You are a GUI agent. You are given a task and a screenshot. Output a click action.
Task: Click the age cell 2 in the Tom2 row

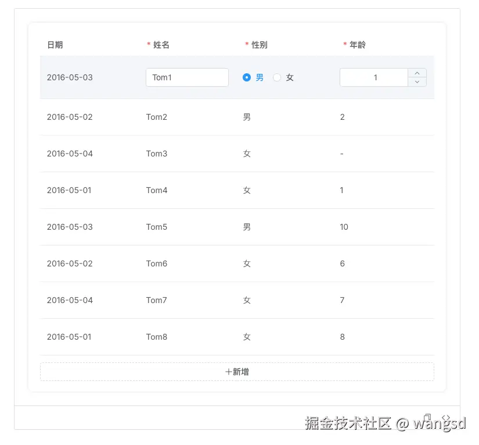[x=342, y=117]
